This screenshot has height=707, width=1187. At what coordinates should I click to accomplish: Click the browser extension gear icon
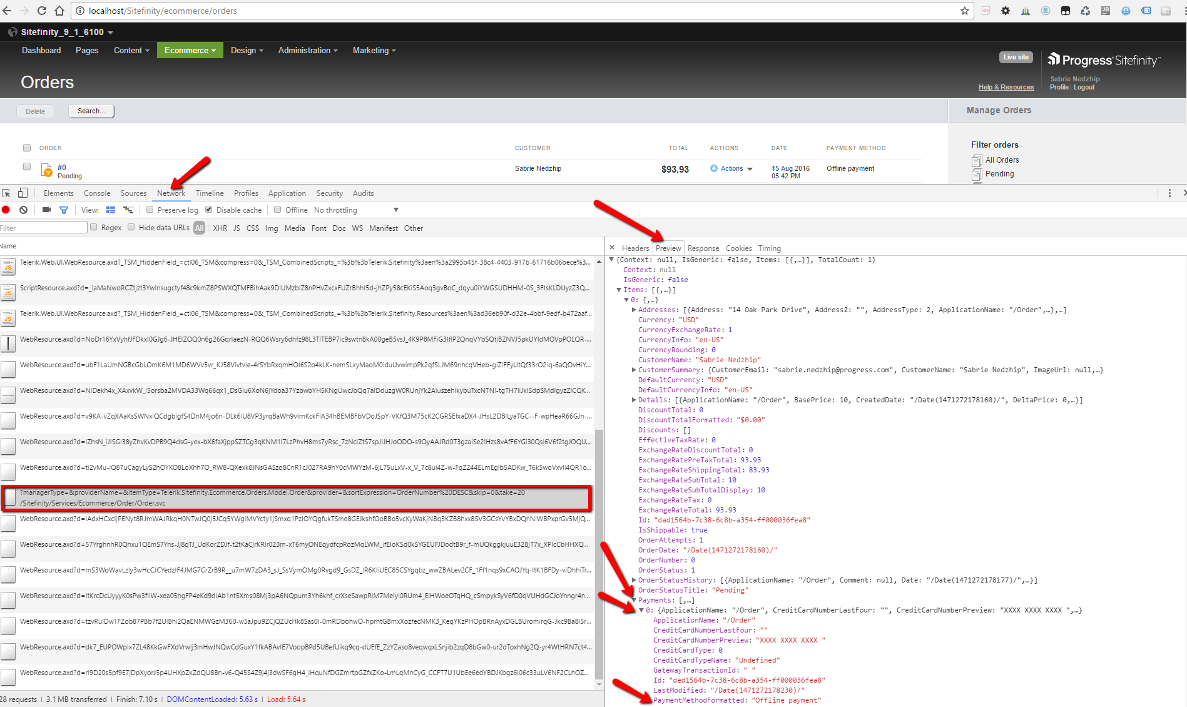point(1006,11)
